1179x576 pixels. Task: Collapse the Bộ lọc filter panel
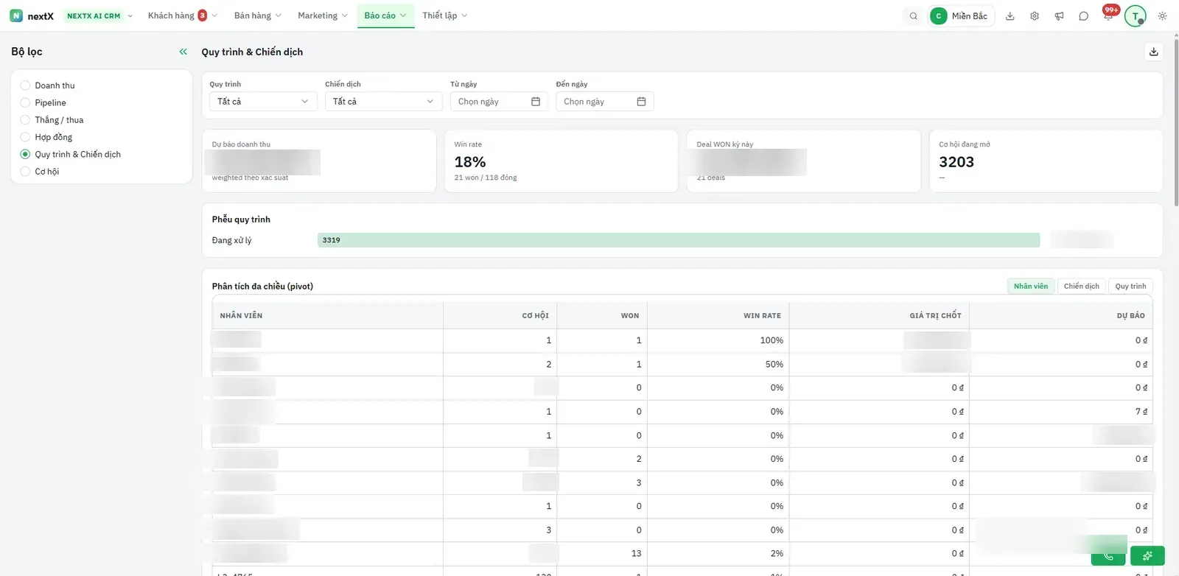point(183,52)
